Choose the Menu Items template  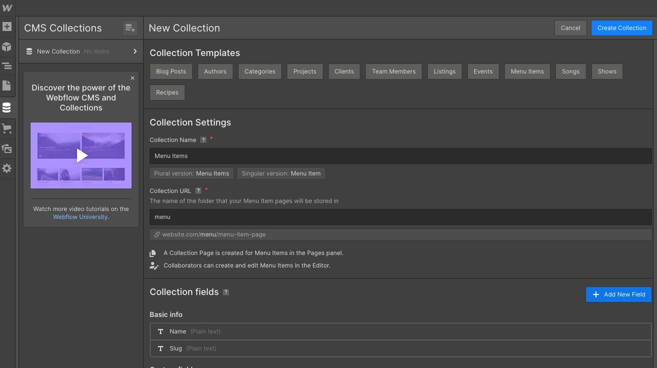(527, 71)
